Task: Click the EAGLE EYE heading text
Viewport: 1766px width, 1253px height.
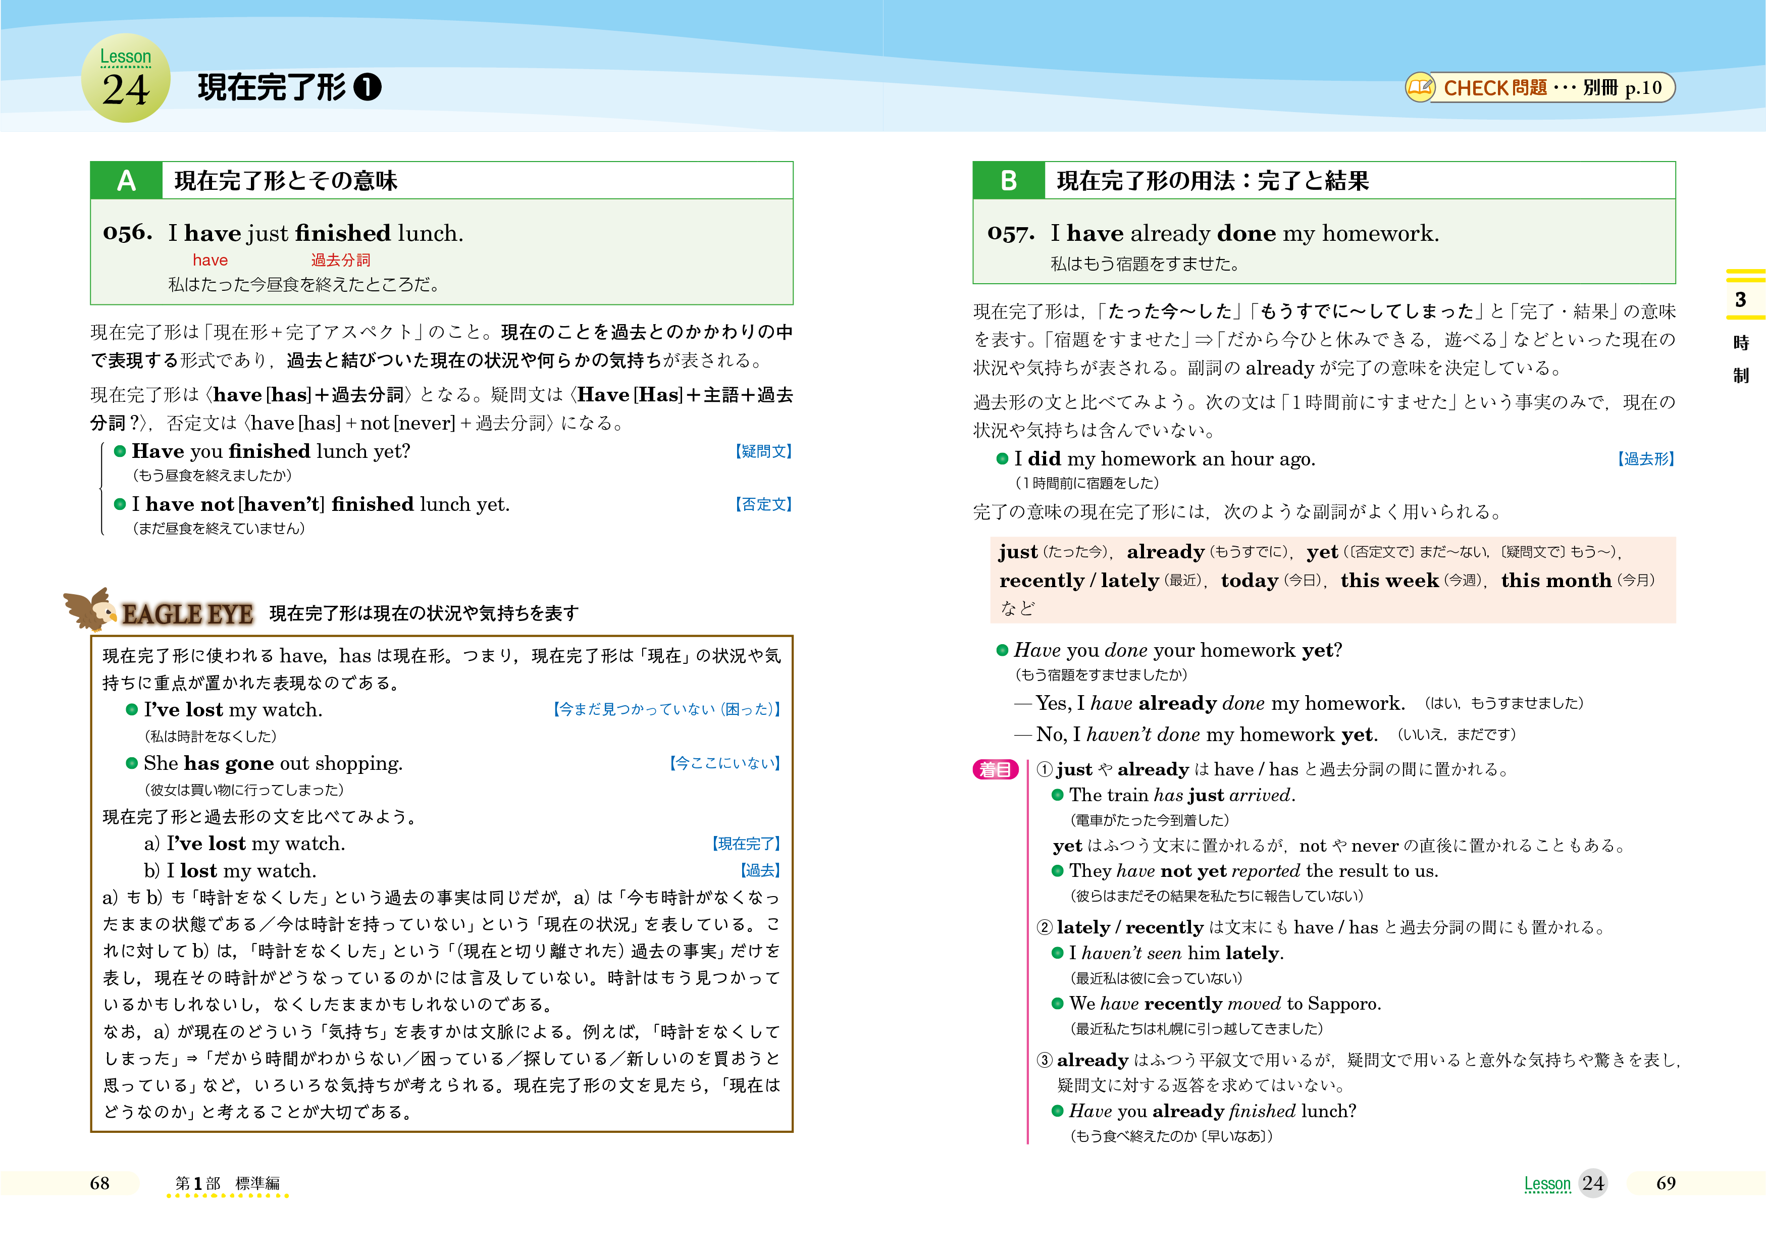Action: click(x=187, y=614)
